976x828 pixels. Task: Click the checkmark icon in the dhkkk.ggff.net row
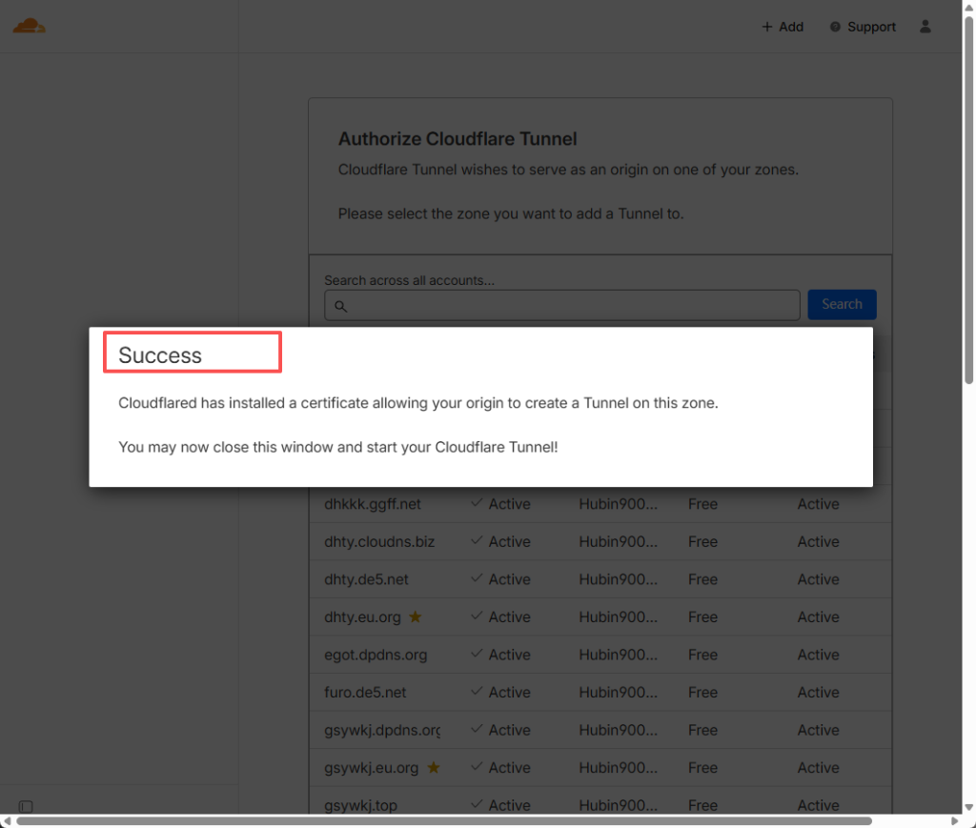click(477, 504)
